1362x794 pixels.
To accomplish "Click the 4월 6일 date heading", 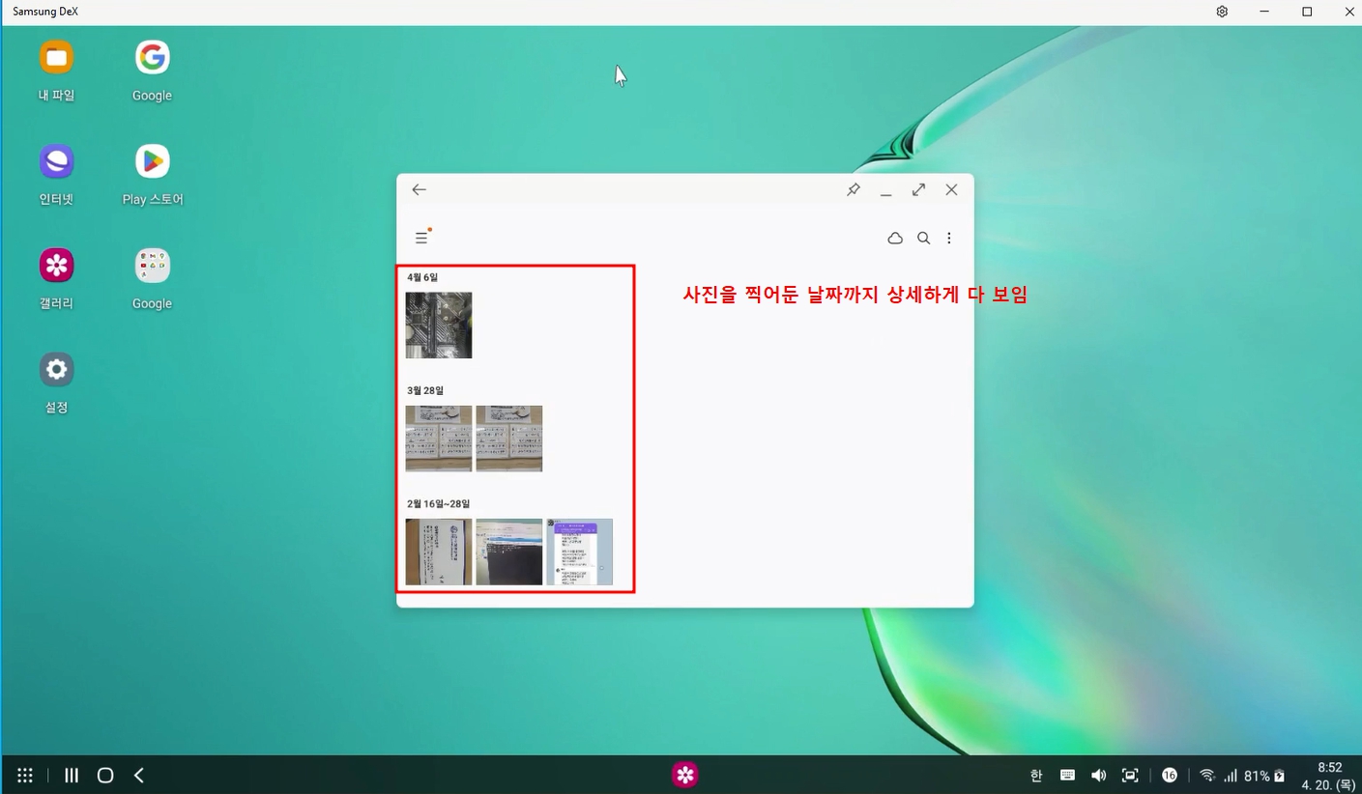I will coord(422,277).
